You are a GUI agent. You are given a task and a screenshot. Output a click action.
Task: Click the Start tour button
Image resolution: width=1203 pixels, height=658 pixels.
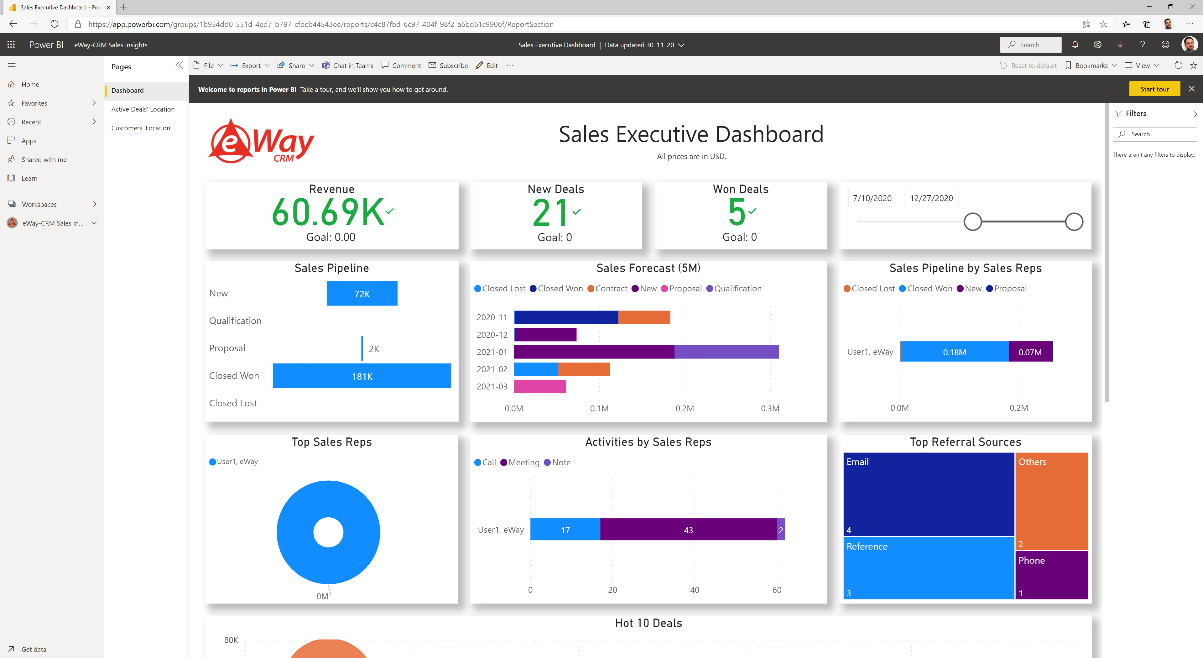1154,89
